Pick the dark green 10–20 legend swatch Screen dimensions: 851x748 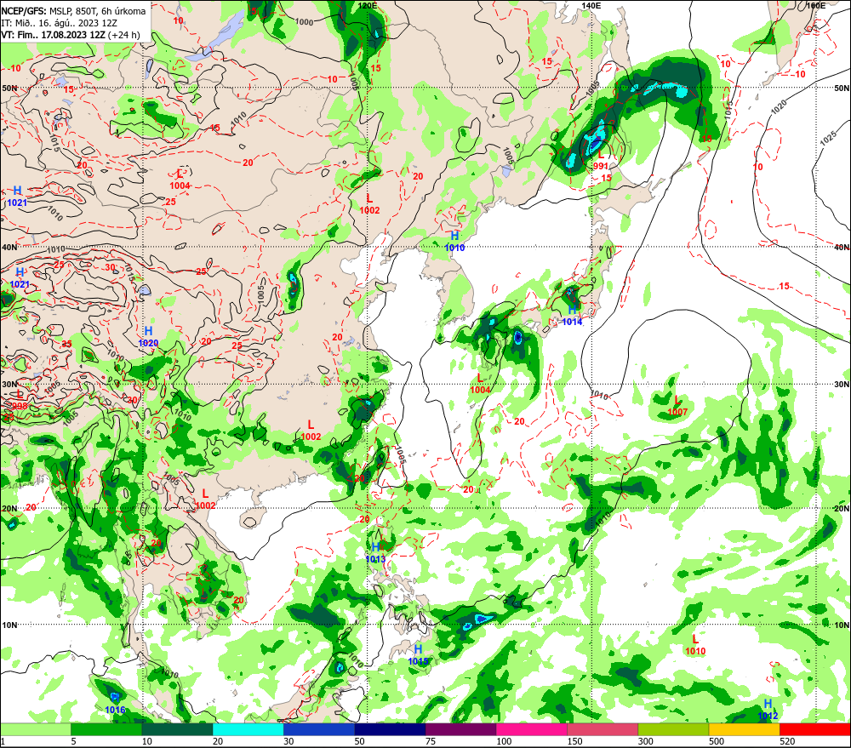178,729
